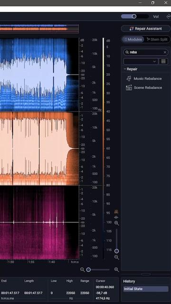Click the waveform overview at the top
Image resolution: width=171 pixels, height=304 pixels.
(39, 28)
